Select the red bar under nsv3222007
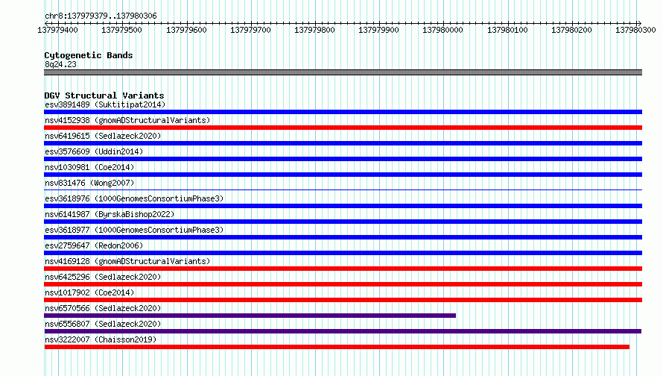Screen dimensions: 663x376 [337, 347]
